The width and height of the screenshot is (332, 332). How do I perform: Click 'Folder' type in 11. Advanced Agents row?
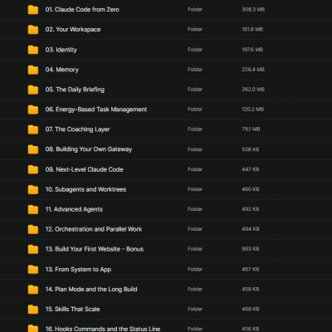[195, 209]
